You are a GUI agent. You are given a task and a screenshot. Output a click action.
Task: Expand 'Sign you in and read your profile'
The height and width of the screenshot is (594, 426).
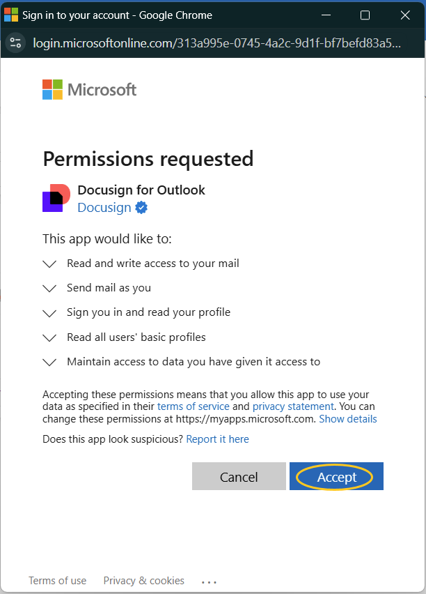[49, 313]
